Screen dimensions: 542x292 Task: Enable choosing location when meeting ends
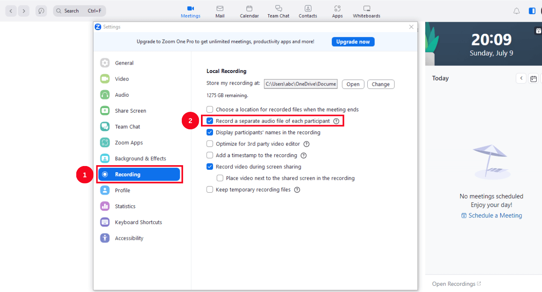click(x=210, y=109)
